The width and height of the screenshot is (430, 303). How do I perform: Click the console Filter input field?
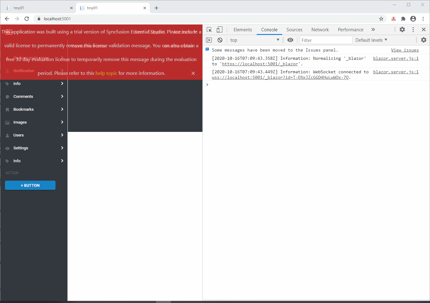[326, 40]
